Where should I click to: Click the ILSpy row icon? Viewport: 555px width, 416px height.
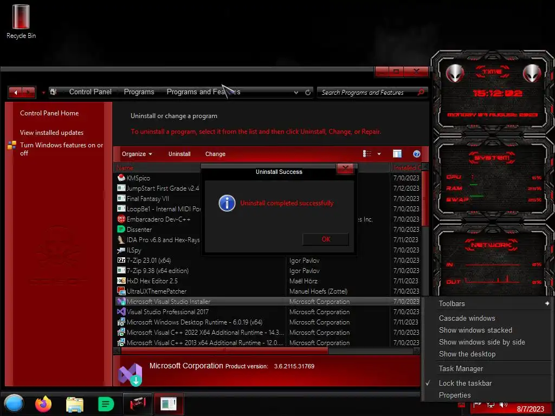(x=121, y=250)
